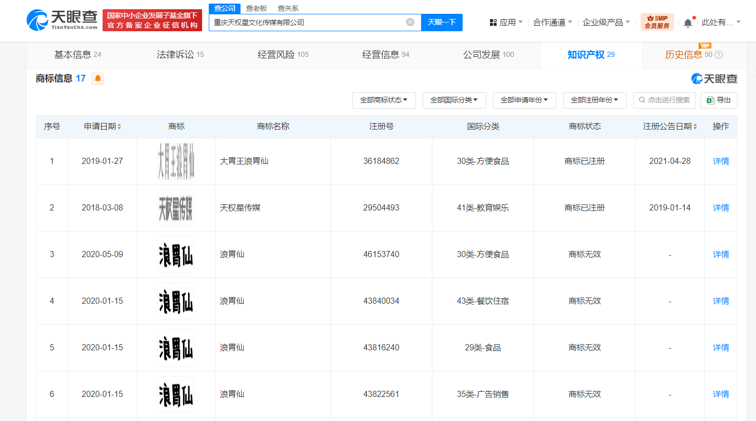Expand the 全部申请年份 filter
The height and width of the screenshot is (421, 756).
[524, 100]
